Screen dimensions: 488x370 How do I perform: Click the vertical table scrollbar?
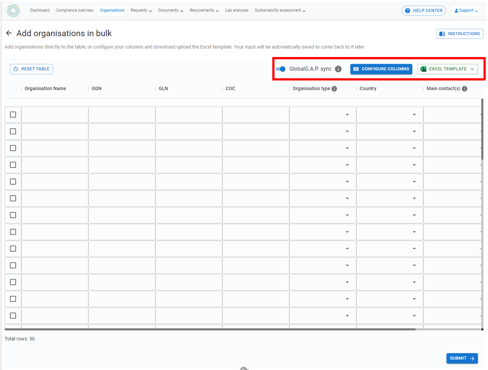pyautogui.click(x=482, y=129)
